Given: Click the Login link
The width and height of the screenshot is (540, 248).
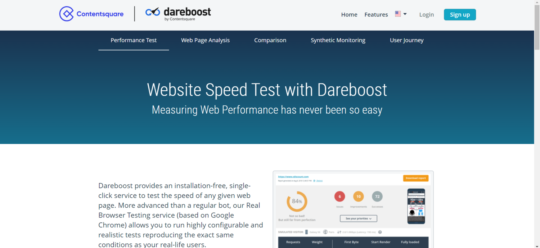Looking at the screenshot, I should coord(426,15).
